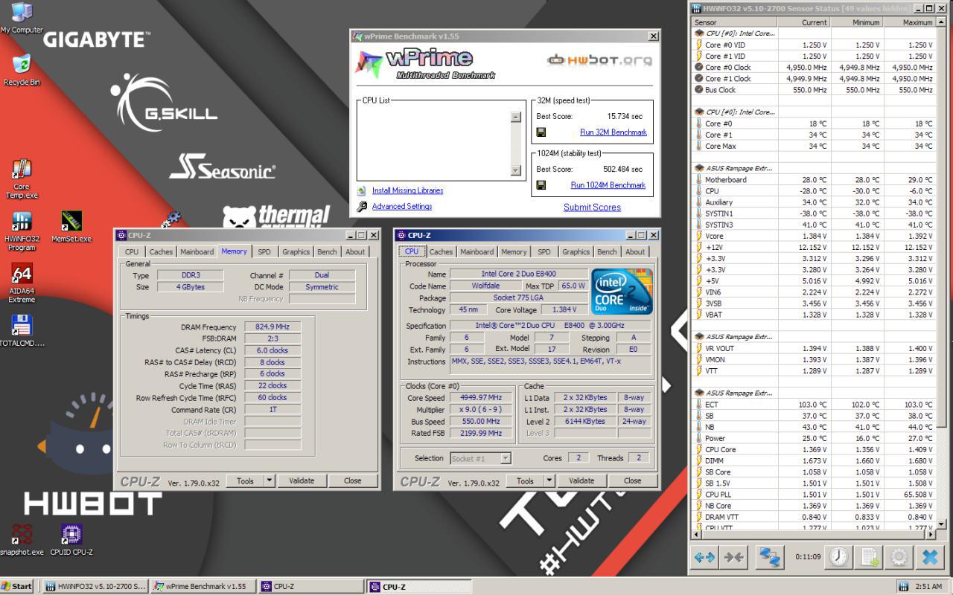Select Core #0 Clock row in HWiNFO
This screenshot has width=953, height=595.
pyautogui.click(x=814, y=67)
